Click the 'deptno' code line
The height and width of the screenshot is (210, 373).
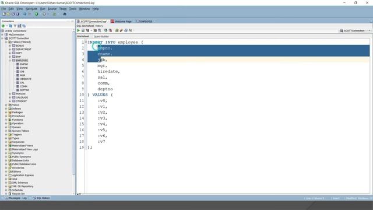click(x=105, y=89)
